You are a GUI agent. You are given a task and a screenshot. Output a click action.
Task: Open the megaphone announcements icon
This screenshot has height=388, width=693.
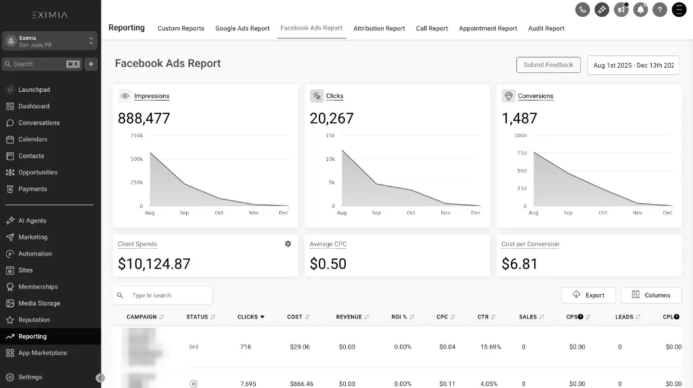click(621, 9)
